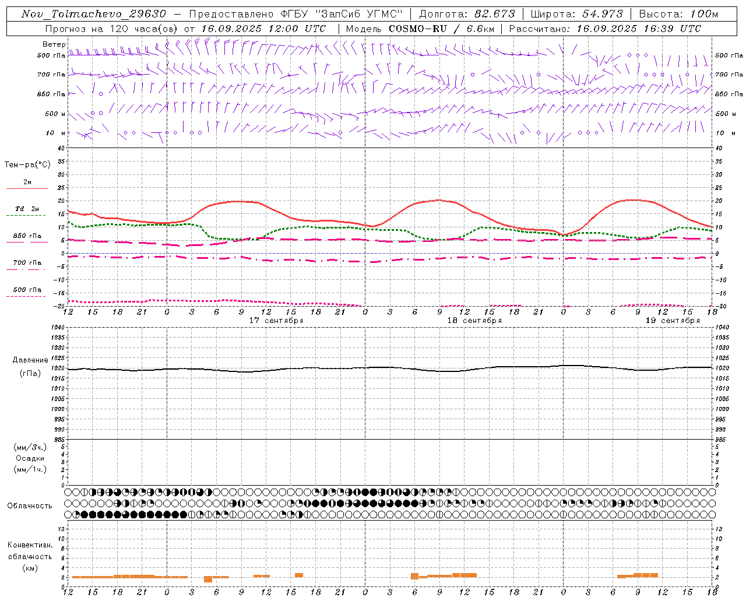Click the 2м legend label

27,182
